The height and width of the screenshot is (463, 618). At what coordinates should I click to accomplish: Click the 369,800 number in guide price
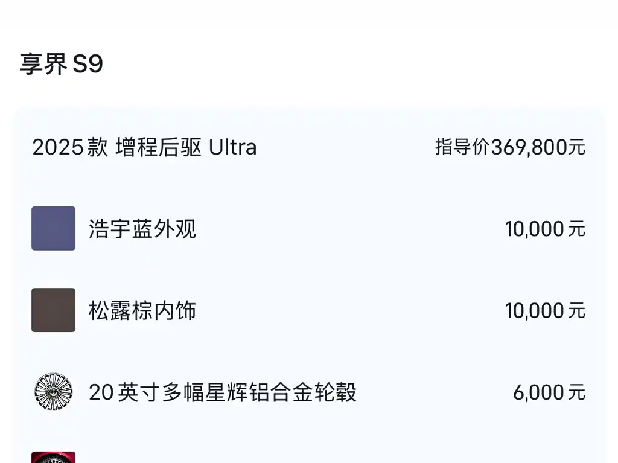point(529,147)
